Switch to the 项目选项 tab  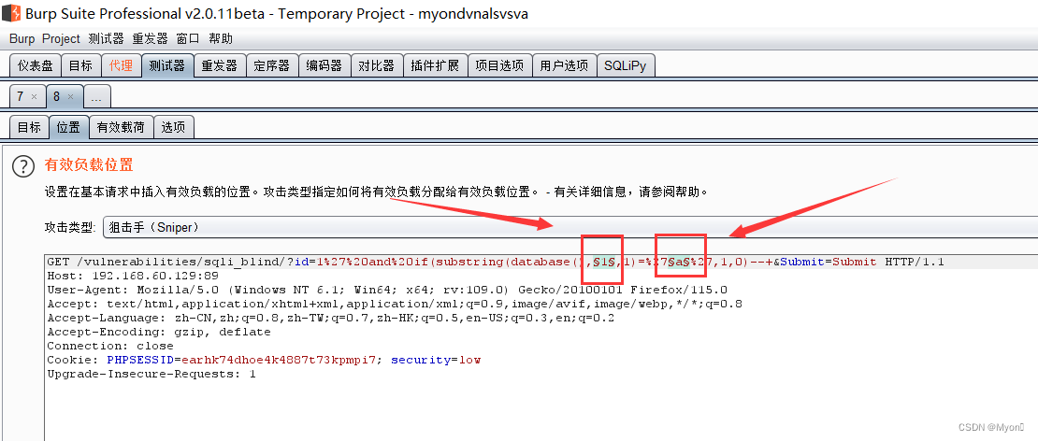tap(499, 65)
